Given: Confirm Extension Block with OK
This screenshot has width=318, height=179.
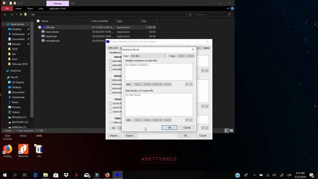Looking at the screenshot, I should point(169,128).
